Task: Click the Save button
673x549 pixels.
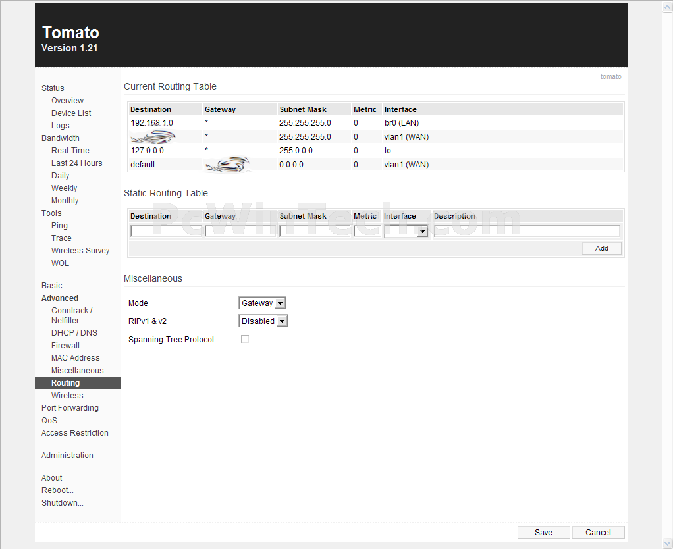Action: 543,533
